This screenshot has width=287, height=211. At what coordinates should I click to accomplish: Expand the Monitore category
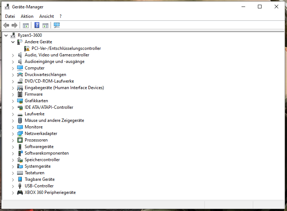point(13,127)
